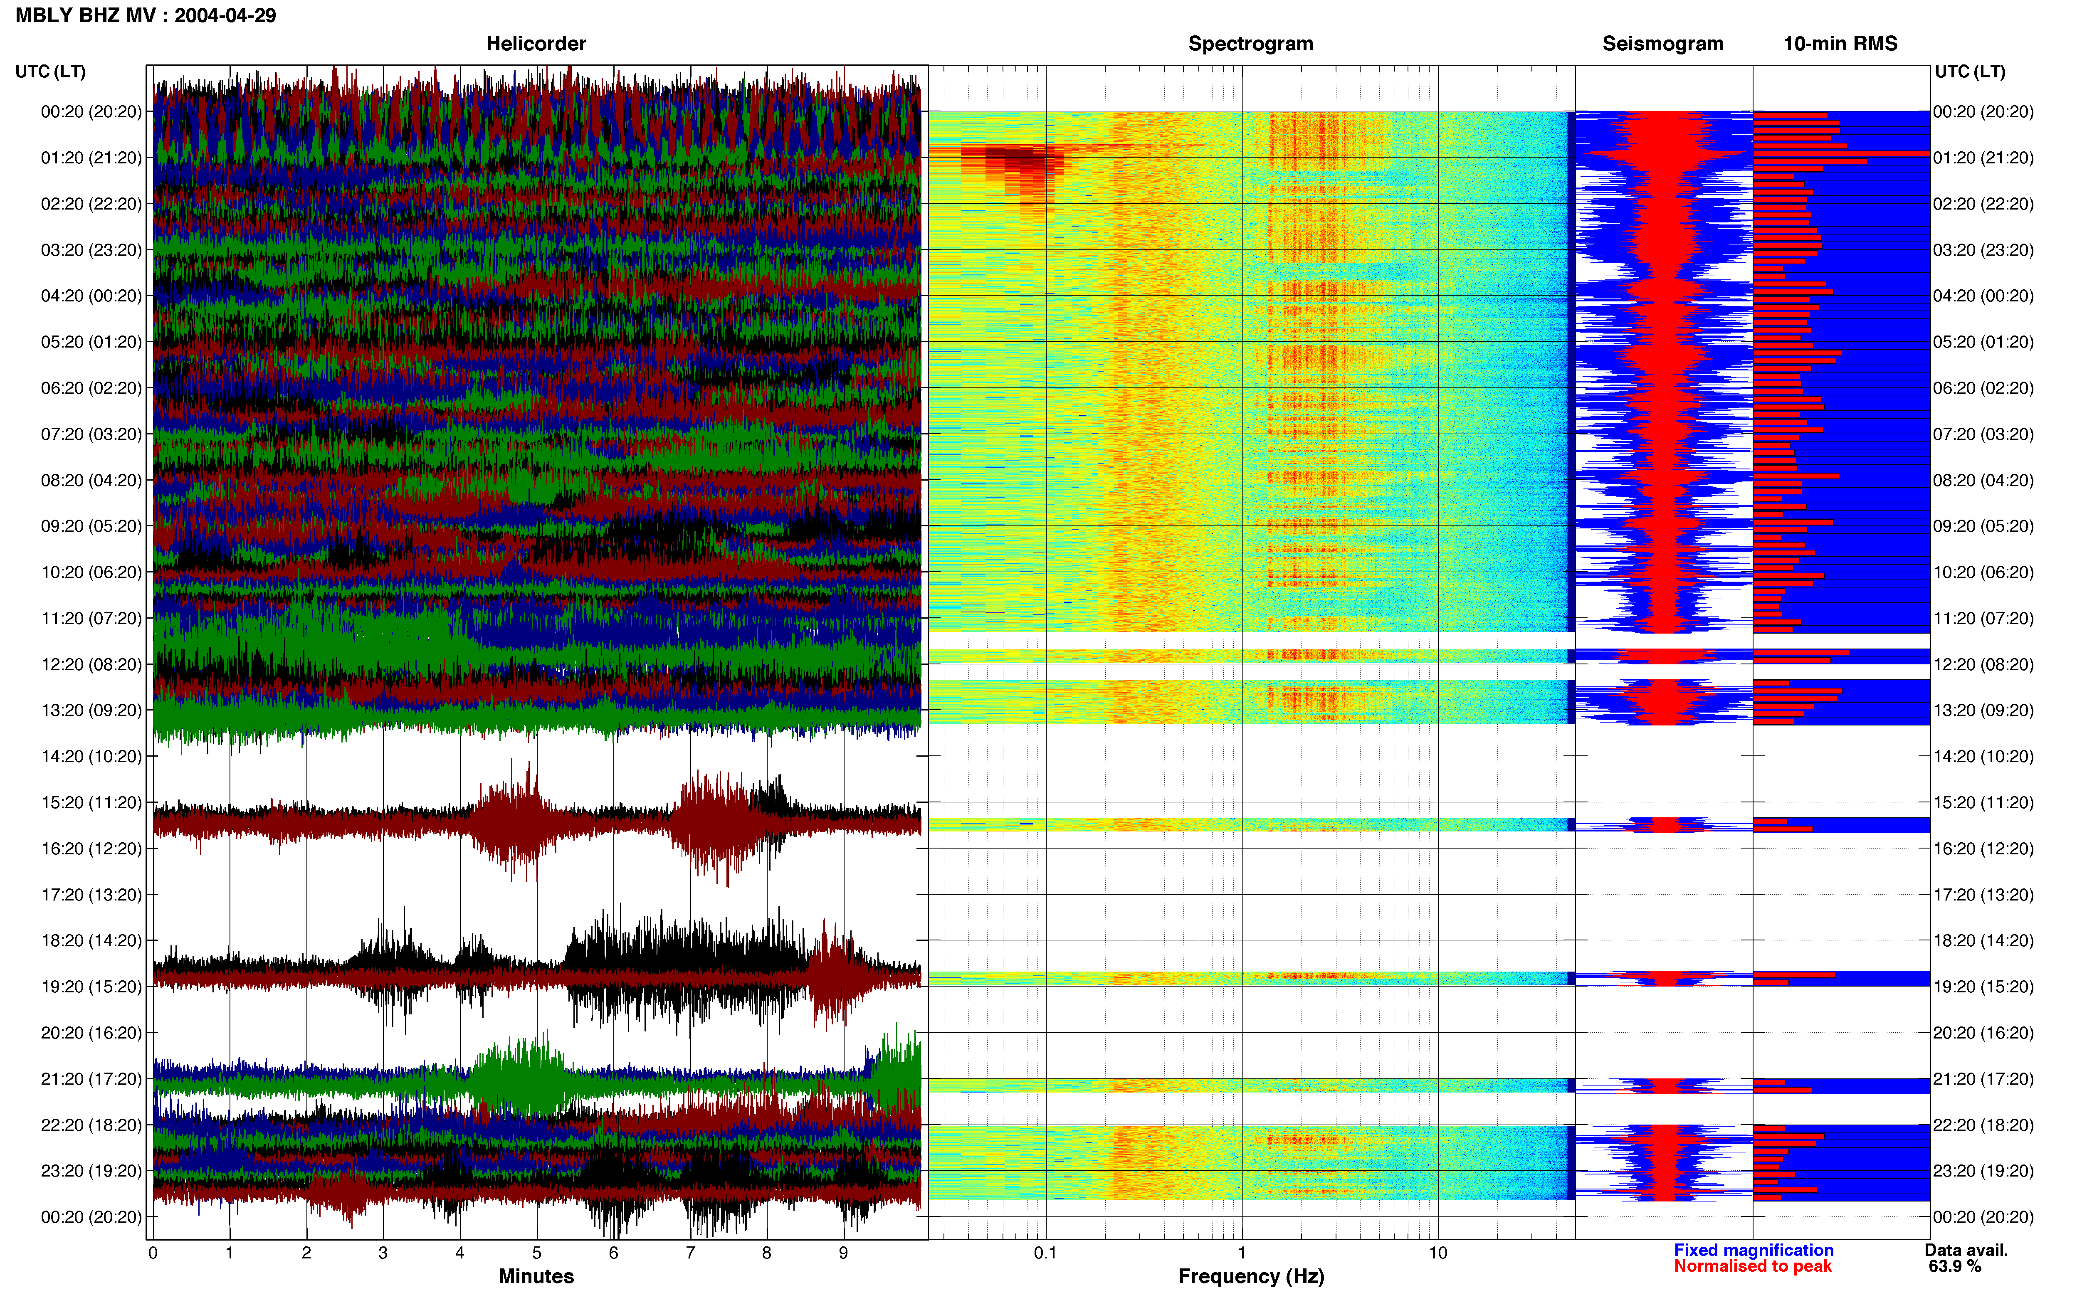Click the 'Data avail.' label
This screenshot has width=2087, height=1305.
(1966, 1250)
